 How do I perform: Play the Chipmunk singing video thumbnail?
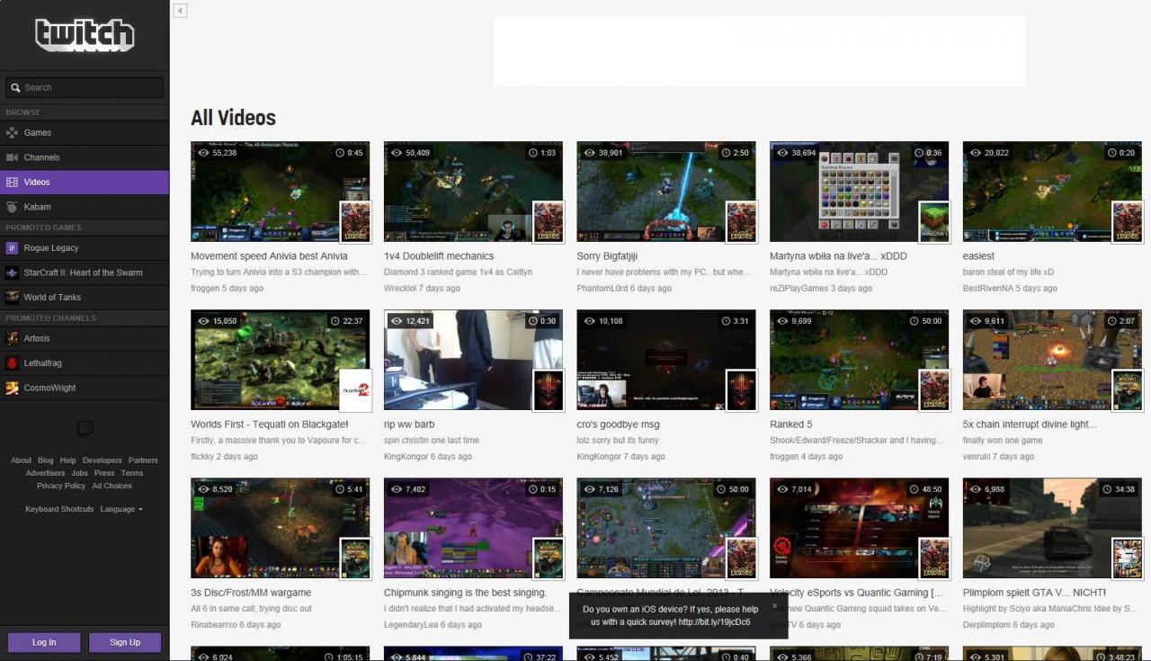pos(473,528)
